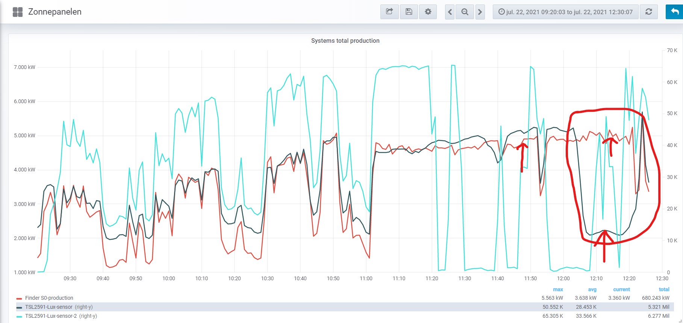Click the share dashboard icon
683x323 pixels.
coord(389,12)
